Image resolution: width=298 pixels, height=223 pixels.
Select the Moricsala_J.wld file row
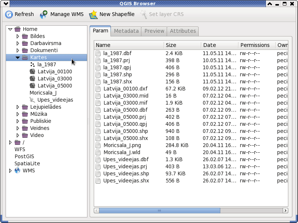click(x=191, y=152)
